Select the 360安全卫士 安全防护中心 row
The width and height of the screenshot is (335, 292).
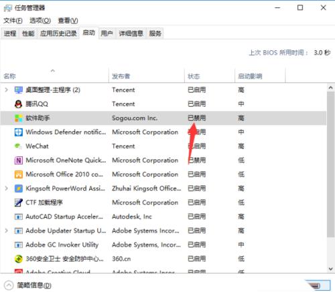[x=163, y=259]
